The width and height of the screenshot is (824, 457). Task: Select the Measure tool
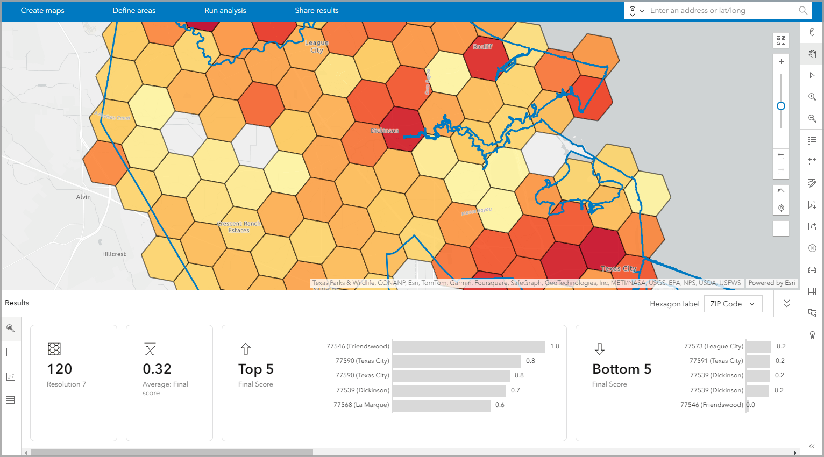point(812,161)
